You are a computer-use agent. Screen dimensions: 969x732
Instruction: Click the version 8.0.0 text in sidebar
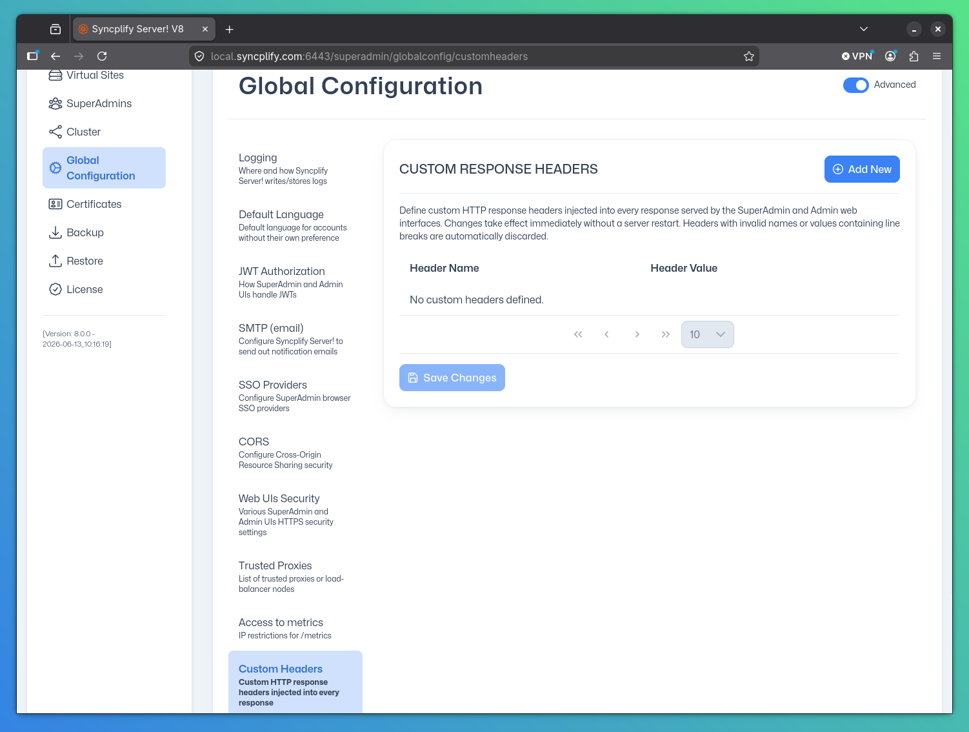(77, 339)
